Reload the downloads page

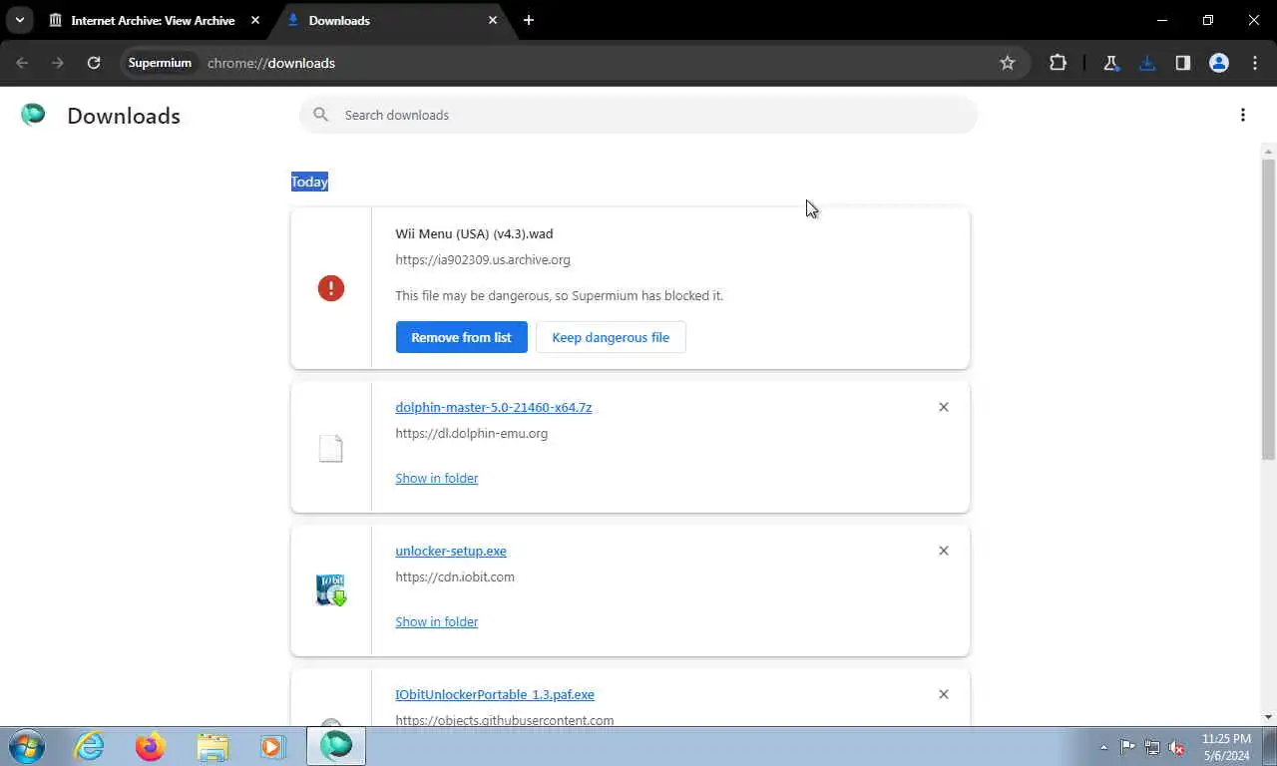(94, 63)
